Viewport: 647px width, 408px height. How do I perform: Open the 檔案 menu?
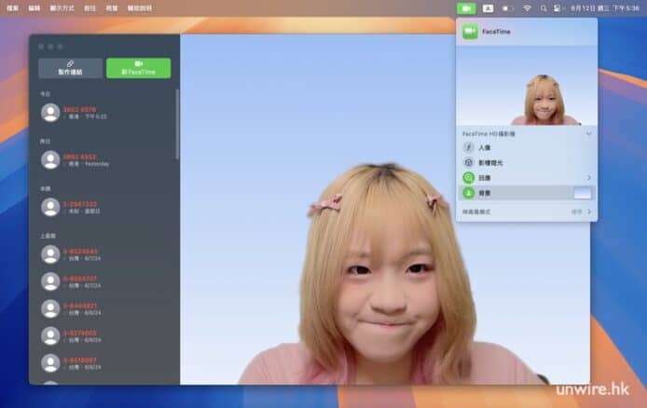pos(12,7)
